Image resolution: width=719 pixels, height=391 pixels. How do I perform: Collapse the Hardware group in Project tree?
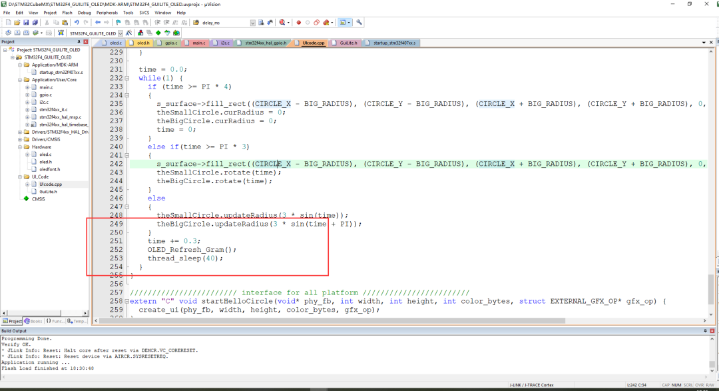point(20,146)
